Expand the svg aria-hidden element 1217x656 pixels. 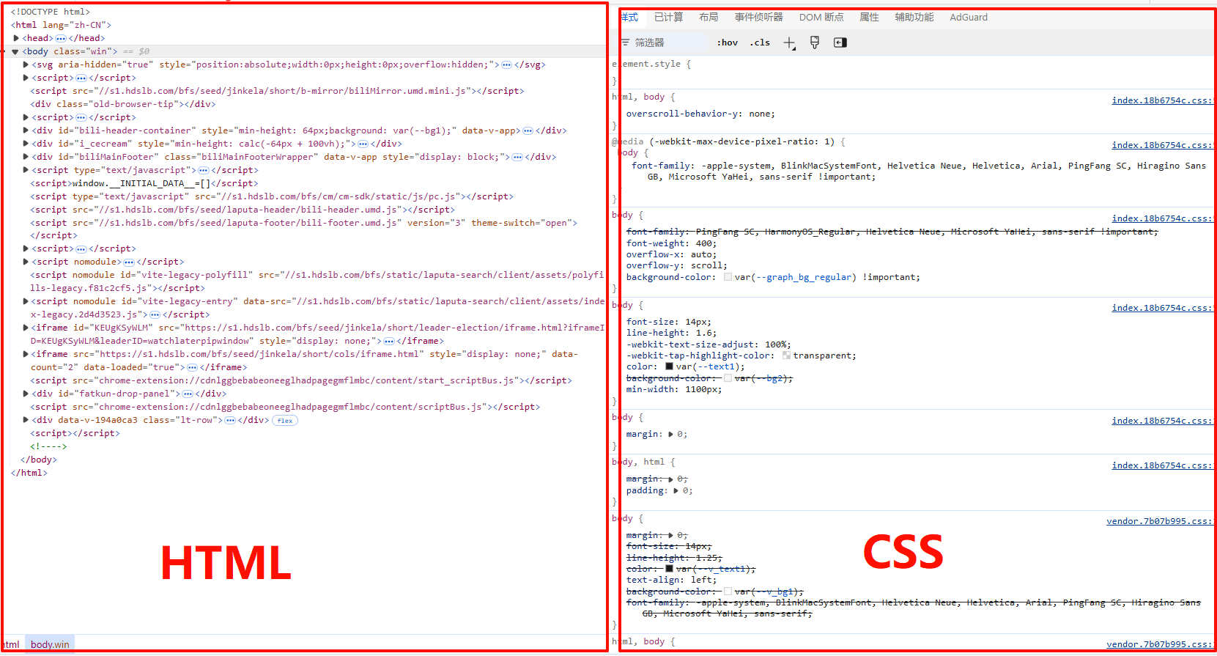26,65
